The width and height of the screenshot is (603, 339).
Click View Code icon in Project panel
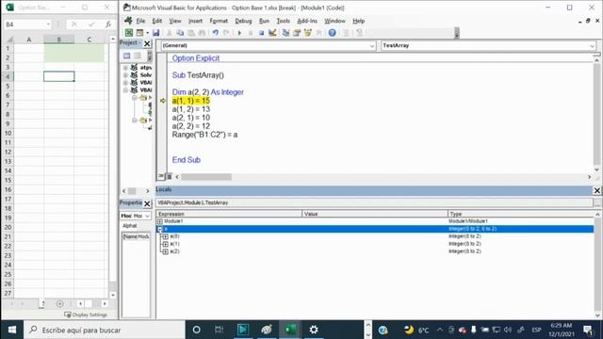(x=126, y=56)
